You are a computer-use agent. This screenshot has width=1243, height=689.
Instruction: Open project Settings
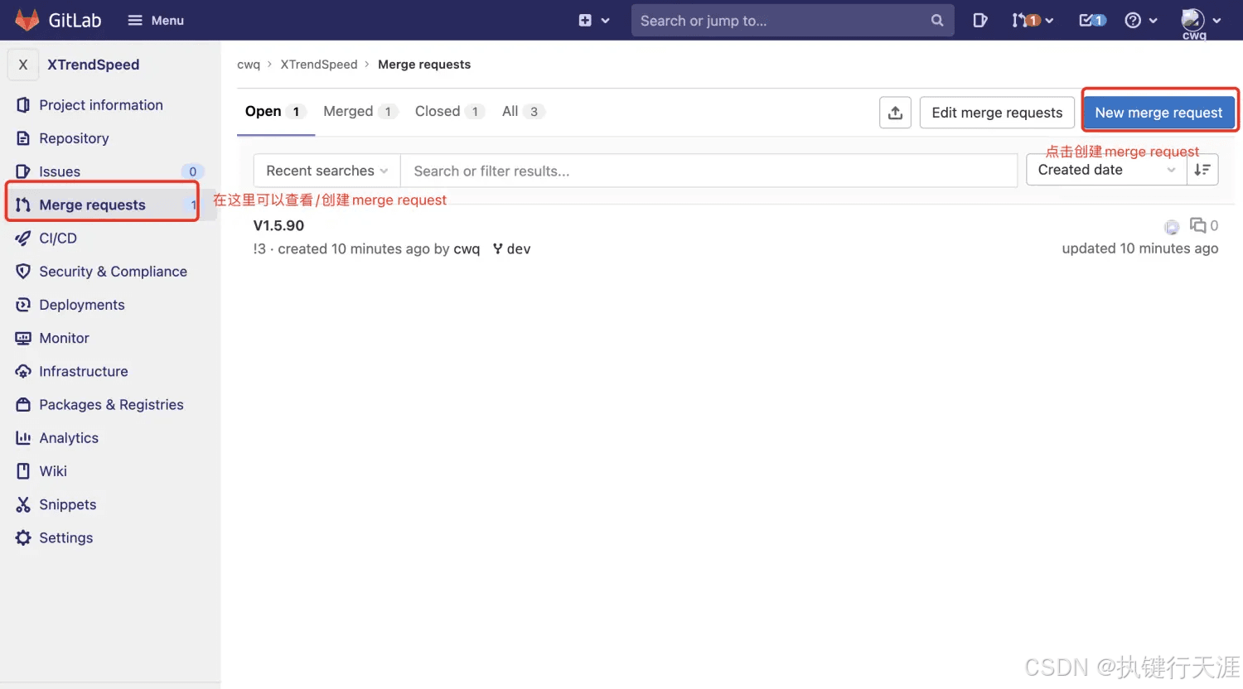coord(66,537)
